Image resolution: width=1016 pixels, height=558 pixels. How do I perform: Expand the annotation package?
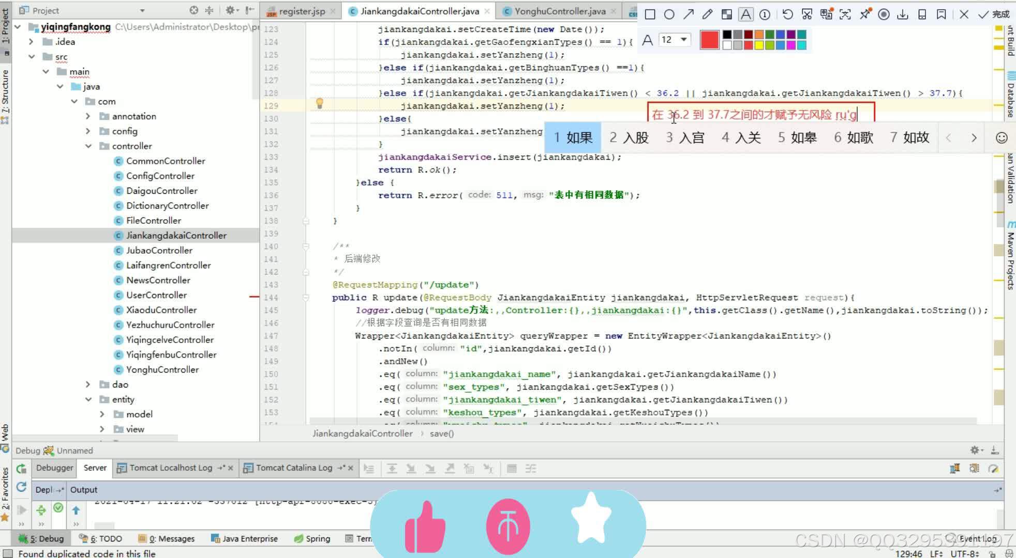pos(88,116)
